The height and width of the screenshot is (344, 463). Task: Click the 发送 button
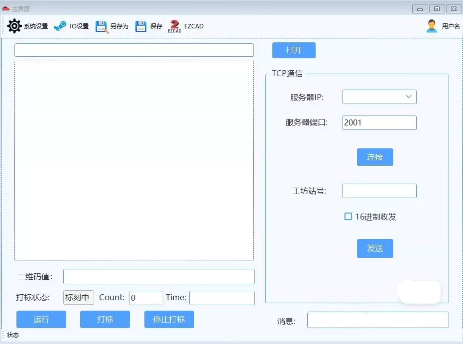[x=375, y=248]
